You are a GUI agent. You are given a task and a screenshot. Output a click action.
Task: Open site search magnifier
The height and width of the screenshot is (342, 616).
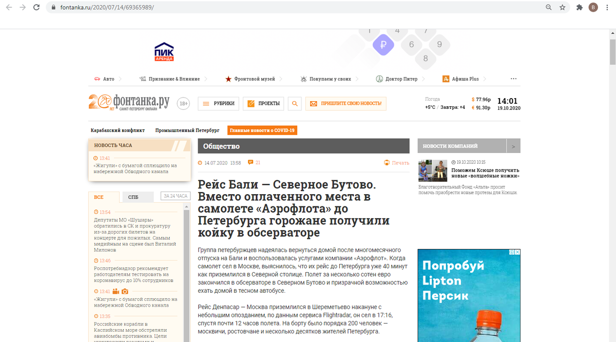295,104
